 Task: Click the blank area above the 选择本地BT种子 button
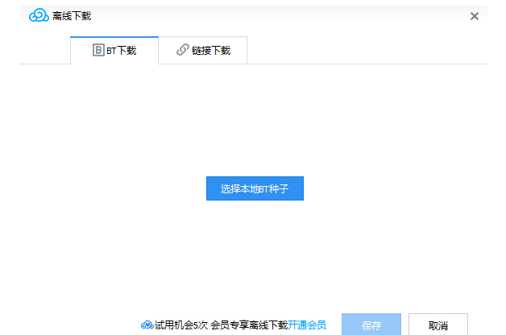[x=254, y=121]
